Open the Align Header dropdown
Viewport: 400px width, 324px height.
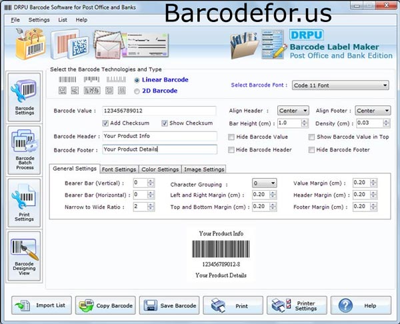pyautogui.click(x=293, y=111)
